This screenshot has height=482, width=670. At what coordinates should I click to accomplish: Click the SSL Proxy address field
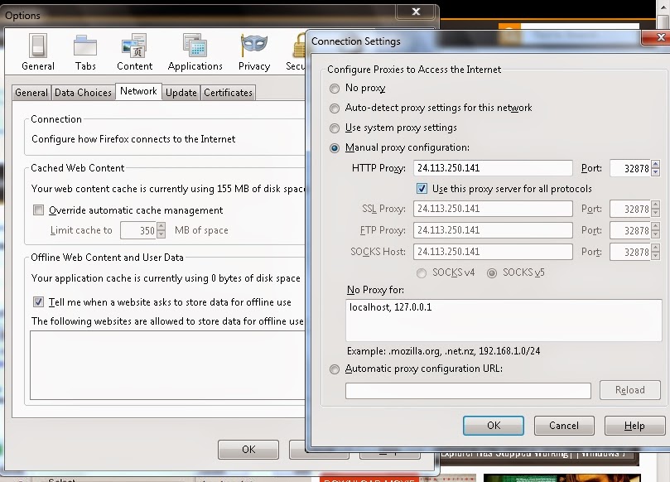coord(493,209)
